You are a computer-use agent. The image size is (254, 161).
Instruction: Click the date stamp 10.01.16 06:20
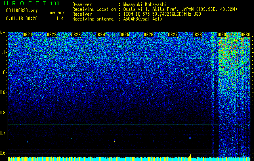(x=21, y=19)
